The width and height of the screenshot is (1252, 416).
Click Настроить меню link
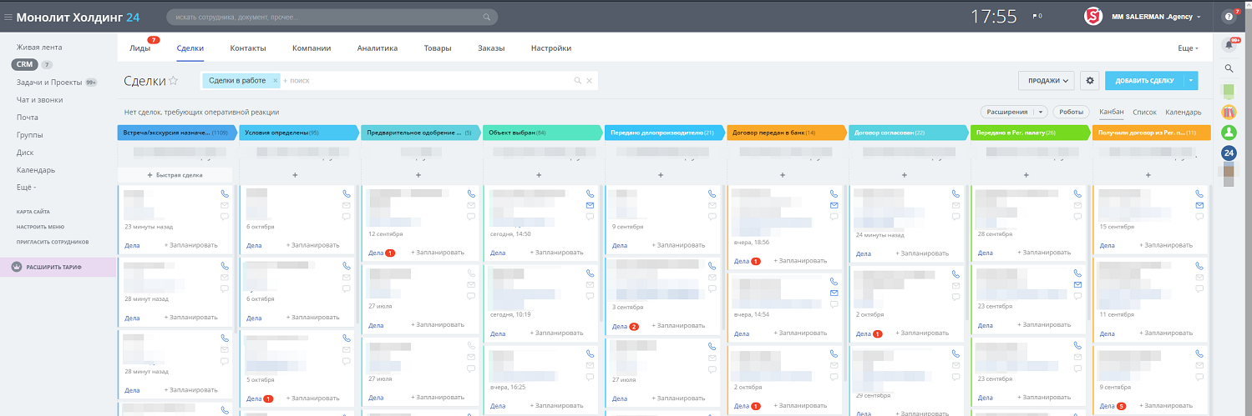click(40, 227)
